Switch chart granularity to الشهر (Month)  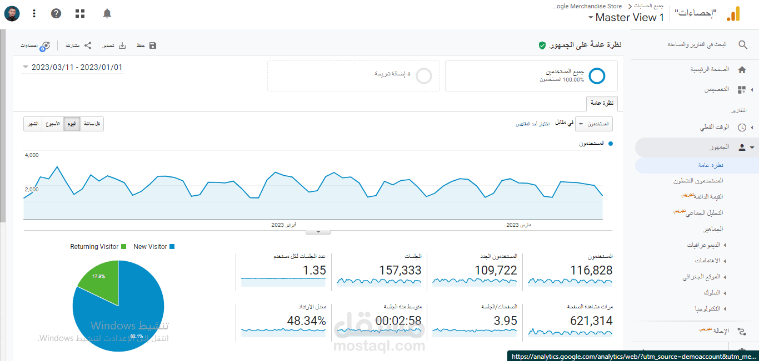pos(32,124)
